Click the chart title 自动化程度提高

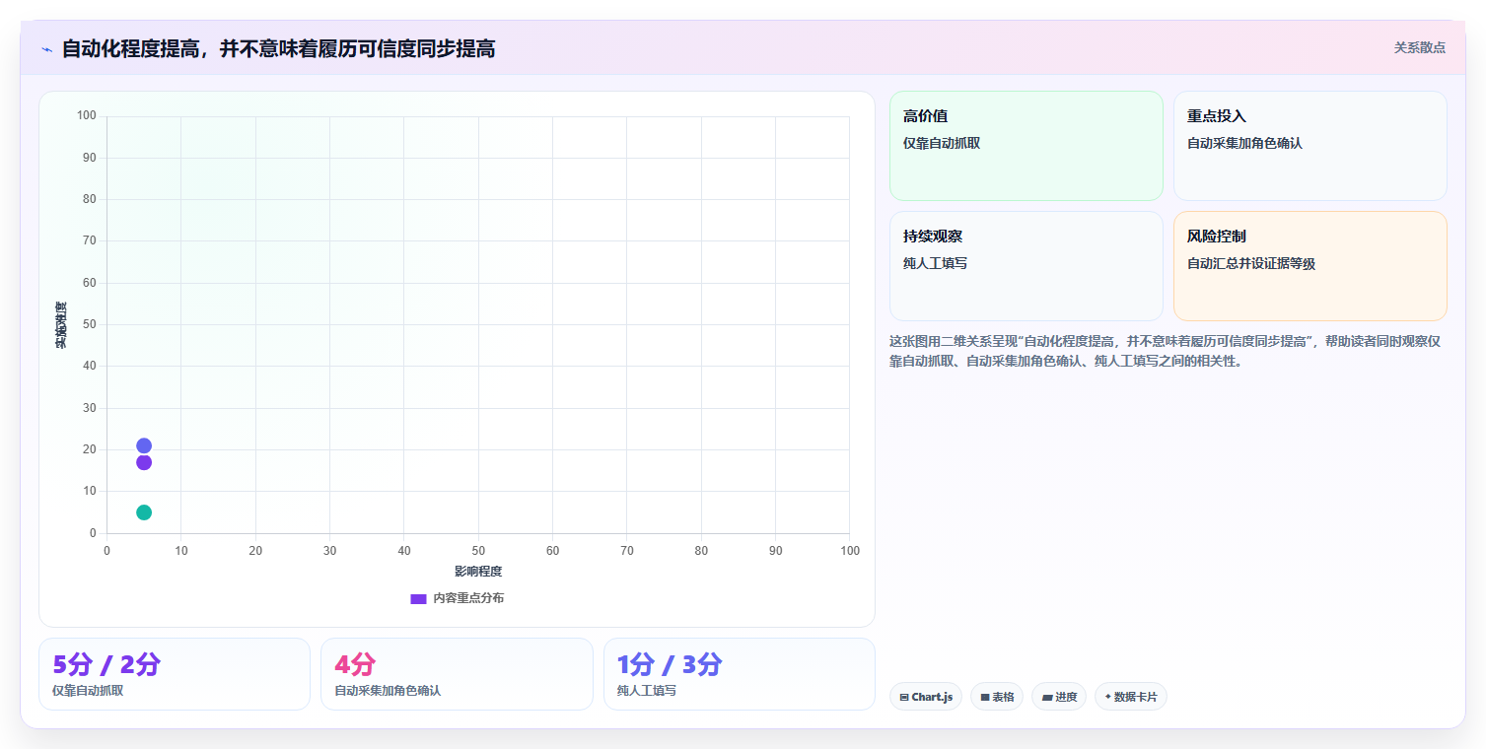[x=278, y=48]
